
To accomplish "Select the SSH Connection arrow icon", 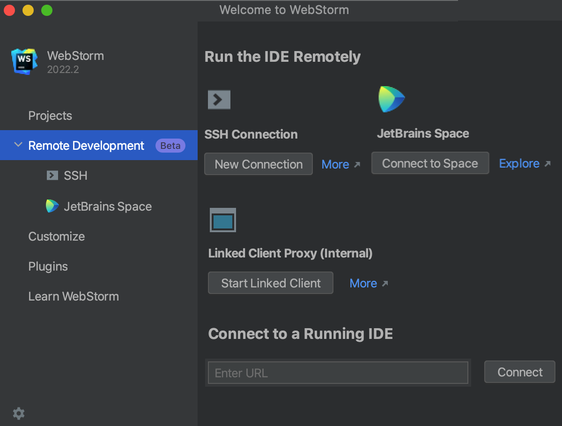I will click(219, 99).
